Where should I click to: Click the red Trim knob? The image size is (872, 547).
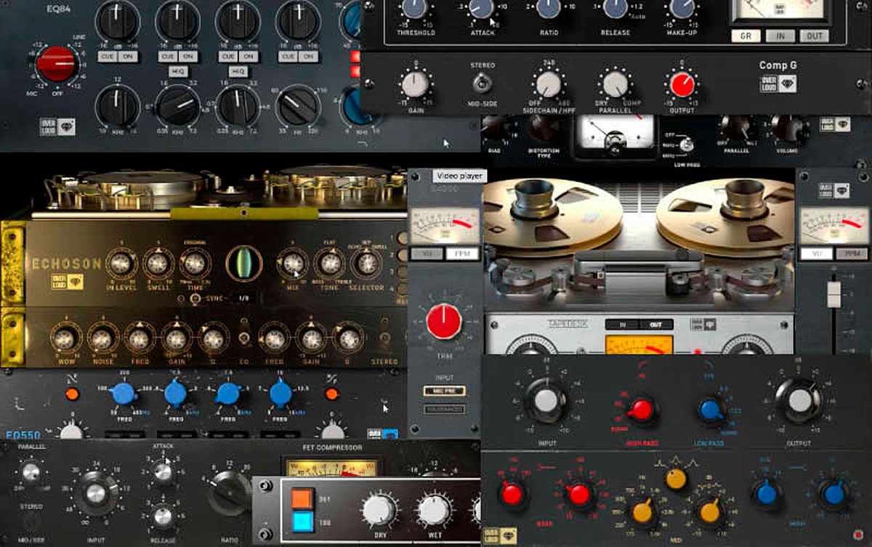click(x=444, y=321)
